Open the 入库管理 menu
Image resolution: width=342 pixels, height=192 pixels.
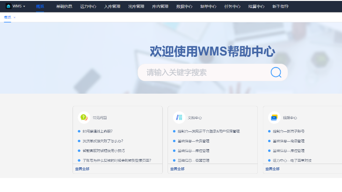112,7
